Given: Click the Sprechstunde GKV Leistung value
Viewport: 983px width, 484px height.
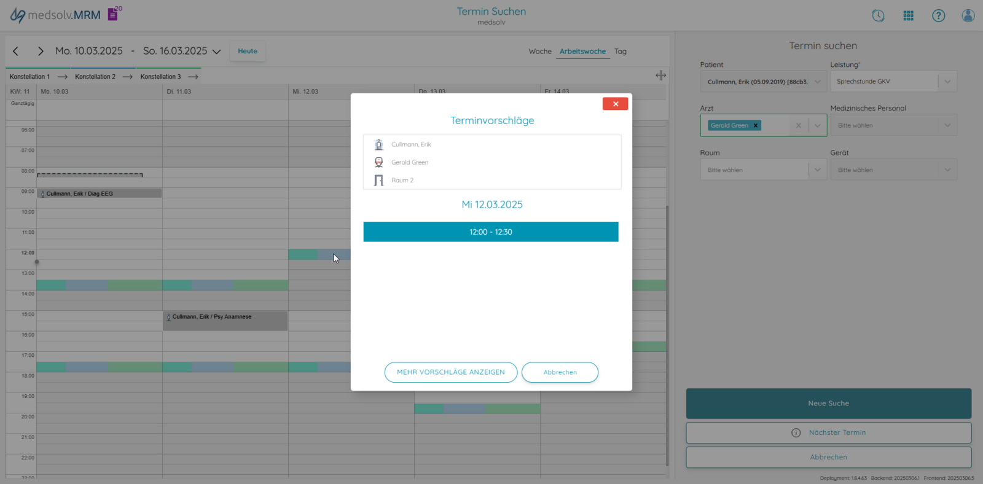Looking at the screenshot, I should point(863,82).
